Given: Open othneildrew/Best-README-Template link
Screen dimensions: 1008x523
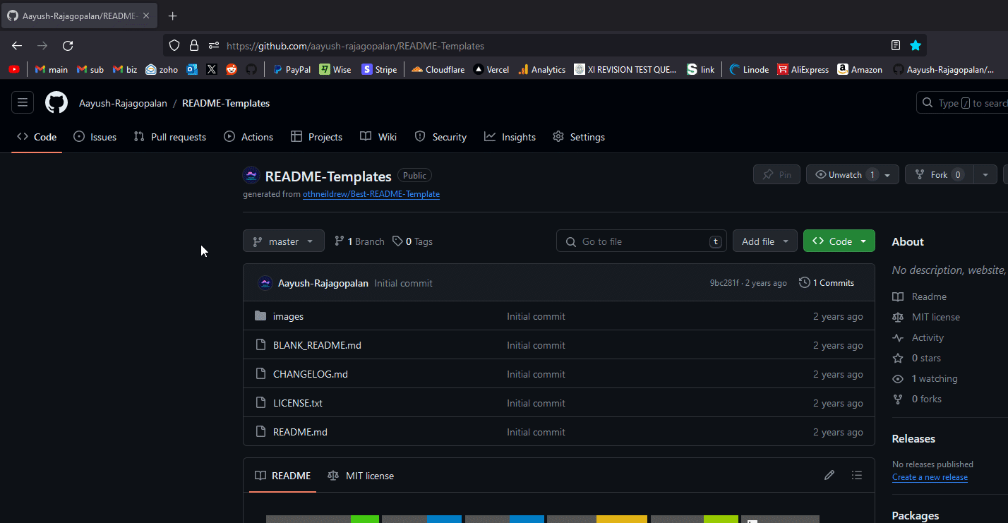Looking at the screenshot, I should click(371, 194).
